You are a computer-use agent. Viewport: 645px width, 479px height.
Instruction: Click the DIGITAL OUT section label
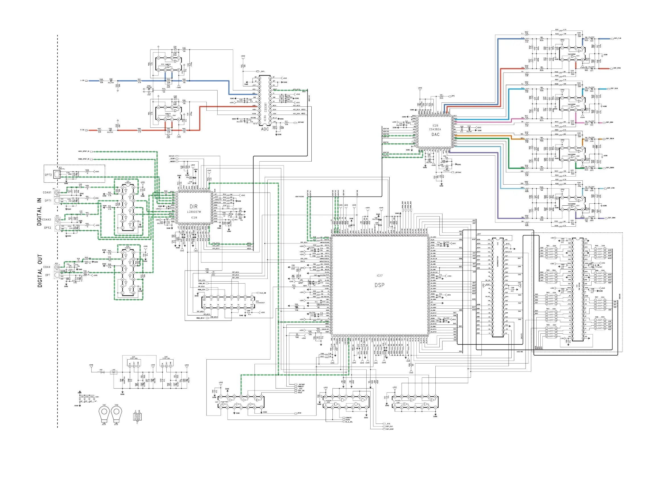(x=40, y=271)
